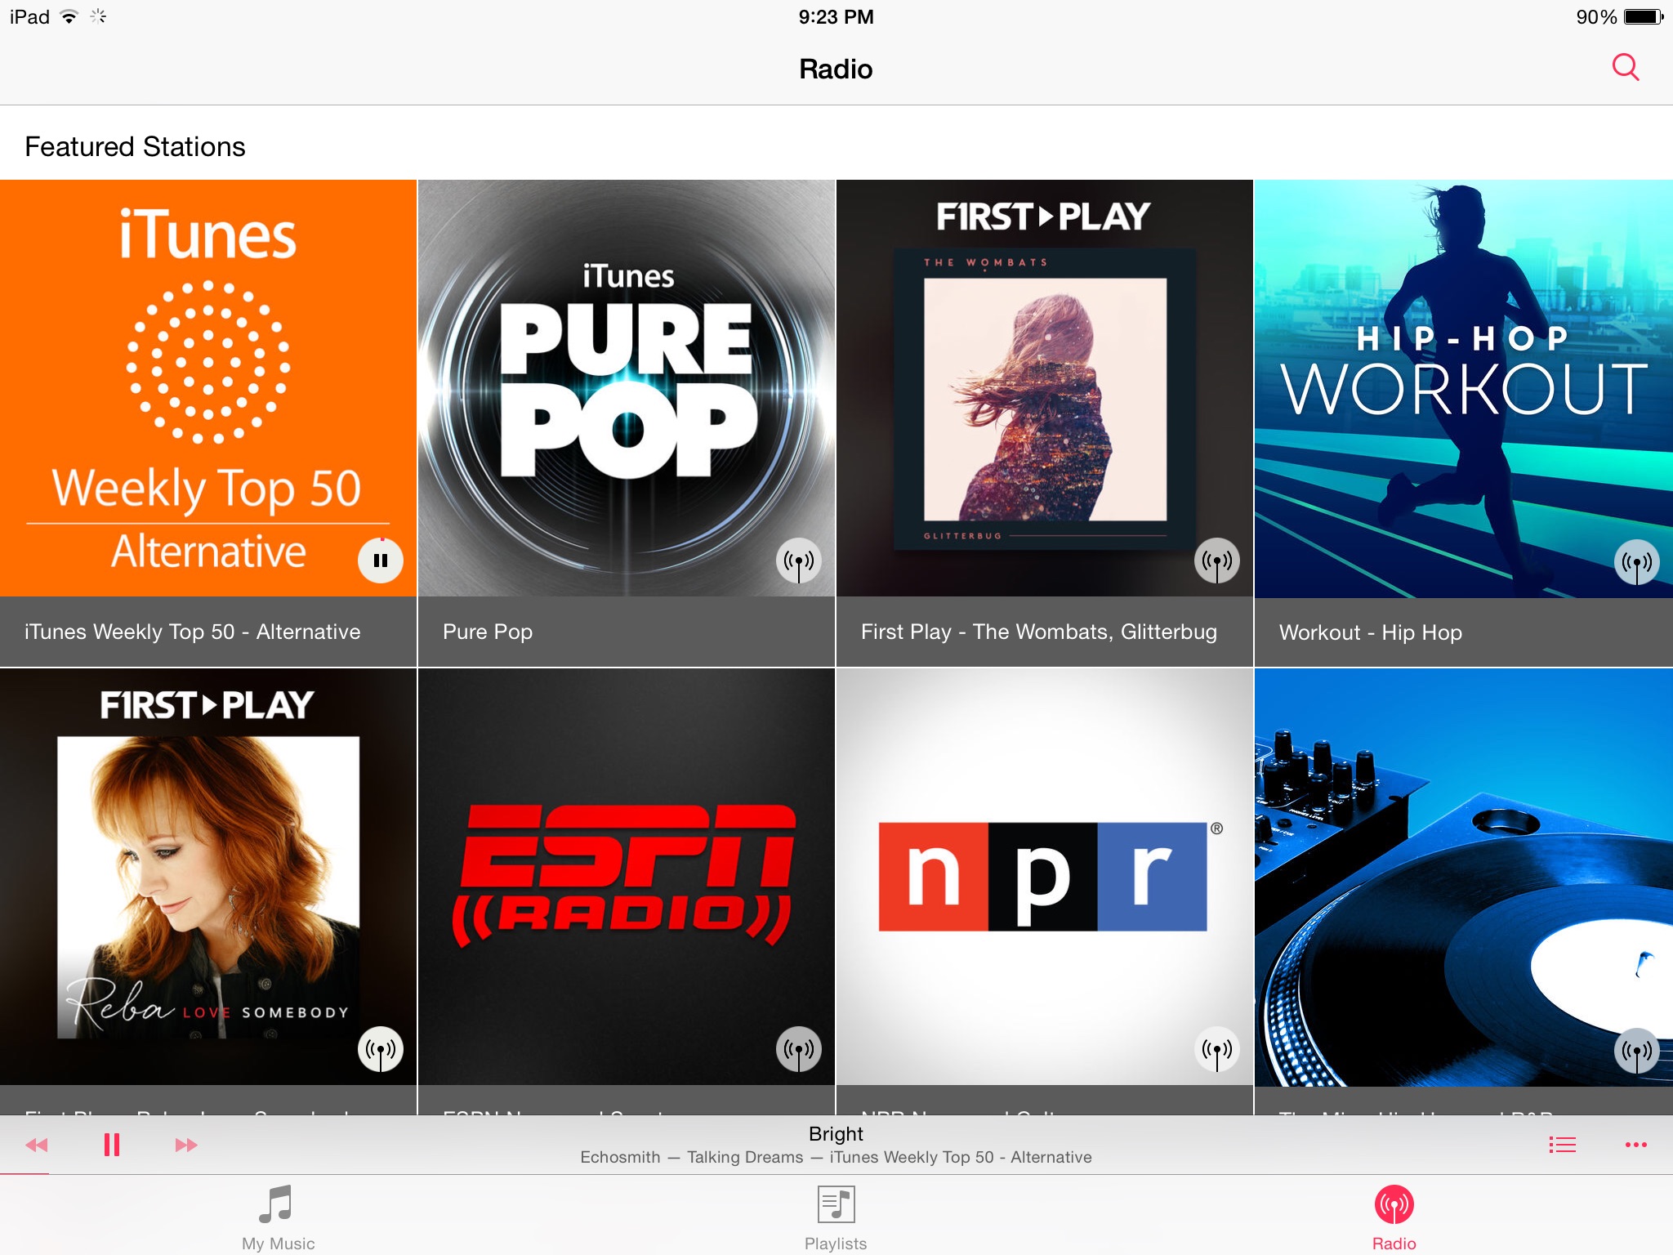This screenshot has height=1255, width=1673.
Task: Skip to next track
Action: tap(186, 1145)
